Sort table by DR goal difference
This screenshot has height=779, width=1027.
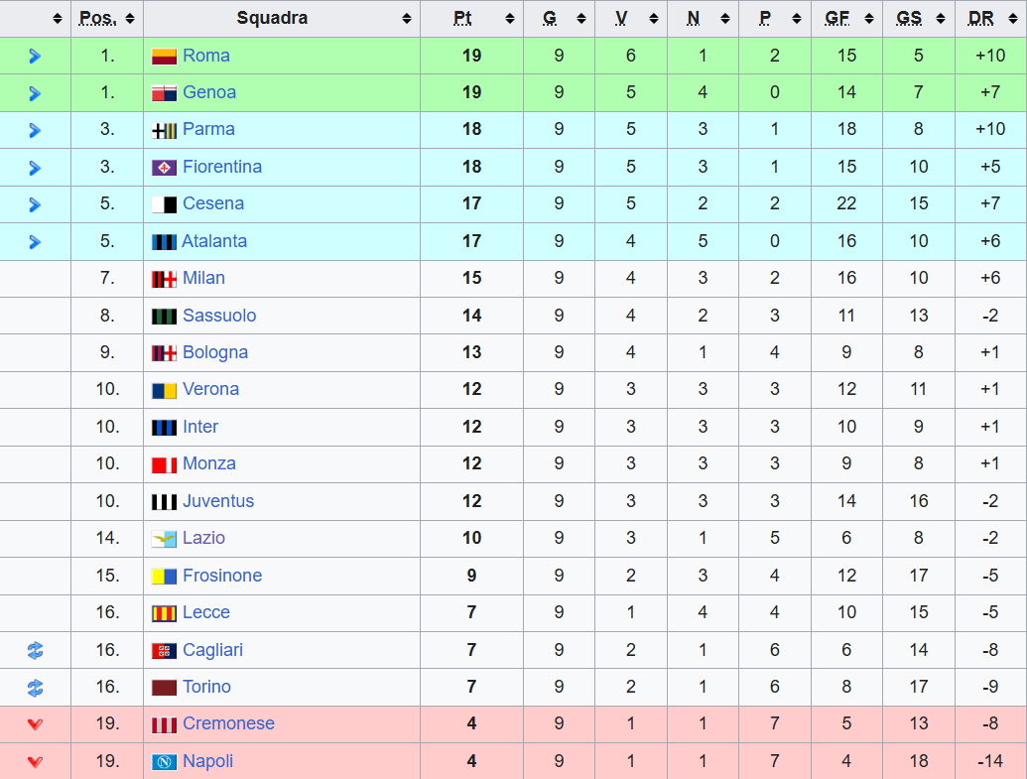tap(989, 19)
